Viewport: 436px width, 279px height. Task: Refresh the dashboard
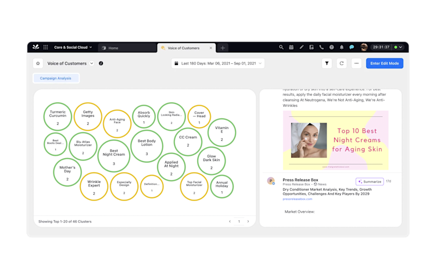coord(341,63)
